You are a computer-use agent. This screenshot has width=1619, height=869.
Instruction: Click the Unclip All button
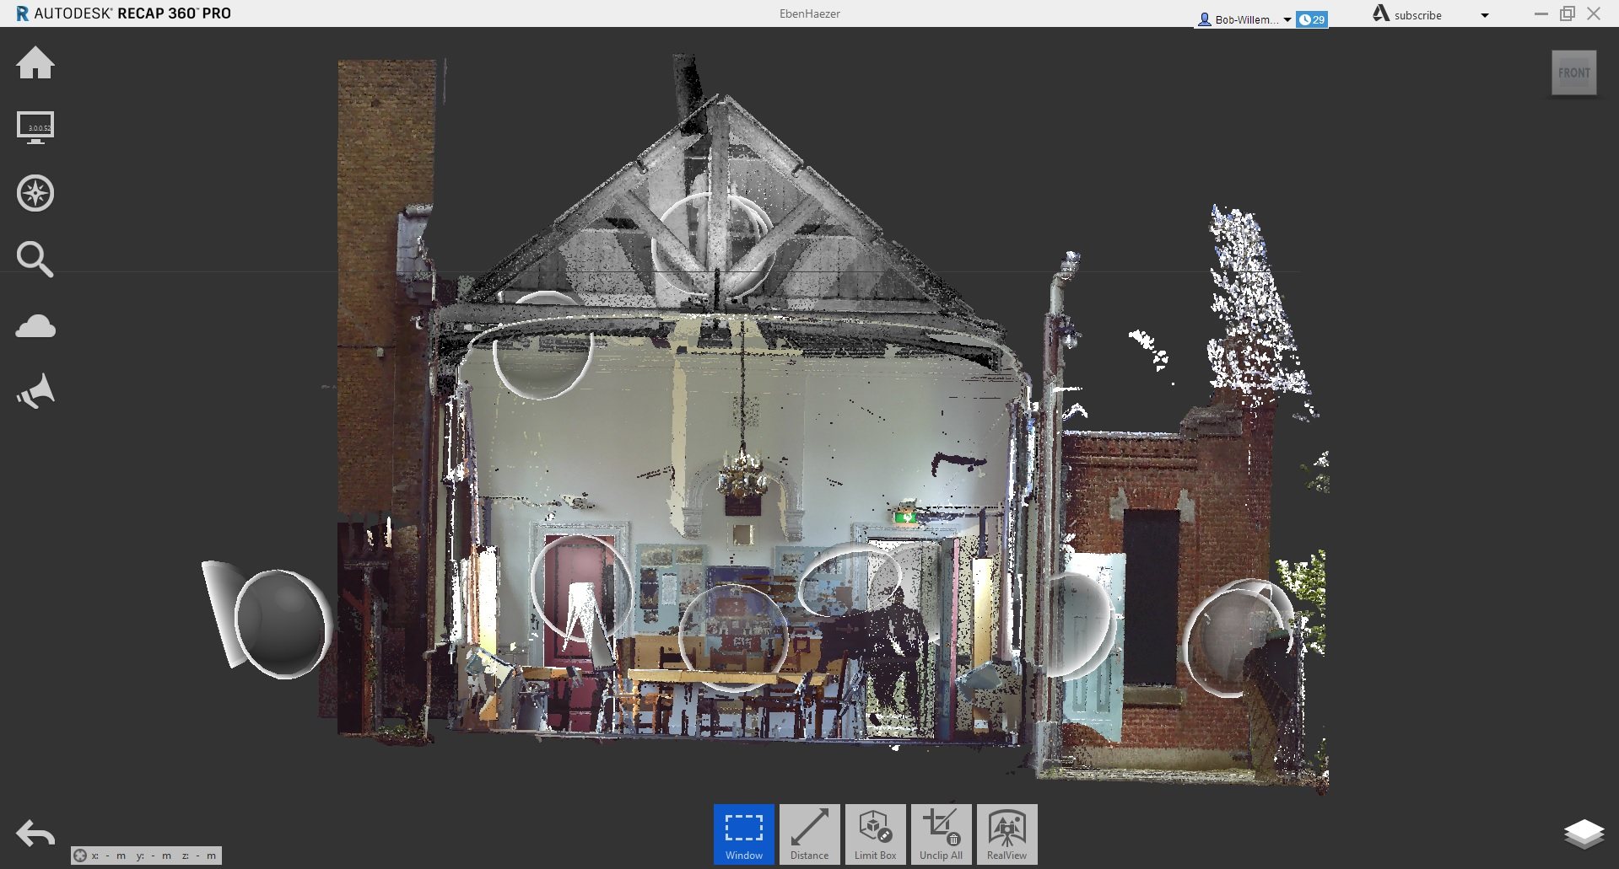[x=941, y=834]
